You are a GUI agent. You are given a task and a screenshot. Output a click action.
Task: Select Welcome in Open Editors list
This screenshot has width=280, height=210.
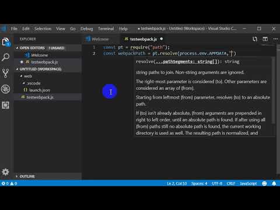[40, 55]
